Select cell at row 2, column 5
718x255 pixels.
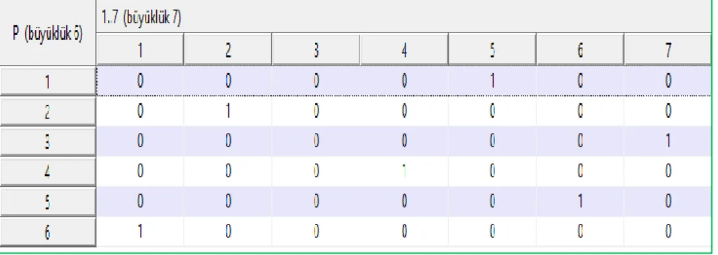pyautogui.click(x=492, y=111)
